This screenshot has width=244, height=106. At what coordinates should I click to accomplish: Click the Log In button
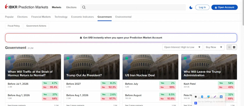202,7
